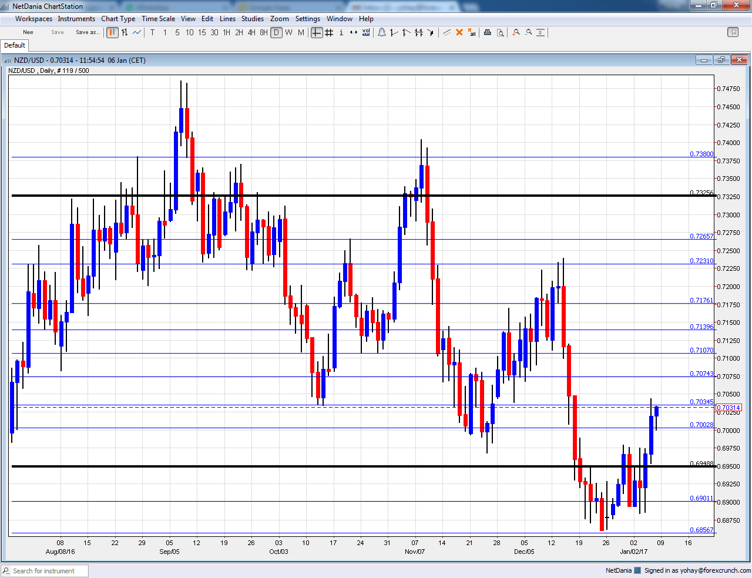Click the orange X delete icon
The height and width of the screenshot is (578, 752).
459,33
